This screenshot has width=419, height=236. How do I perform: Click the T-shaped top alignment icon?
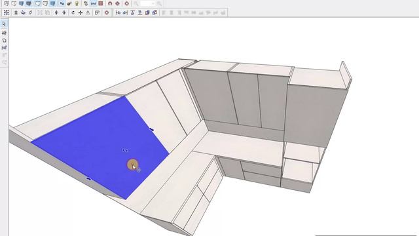click(x=132, y=12)
